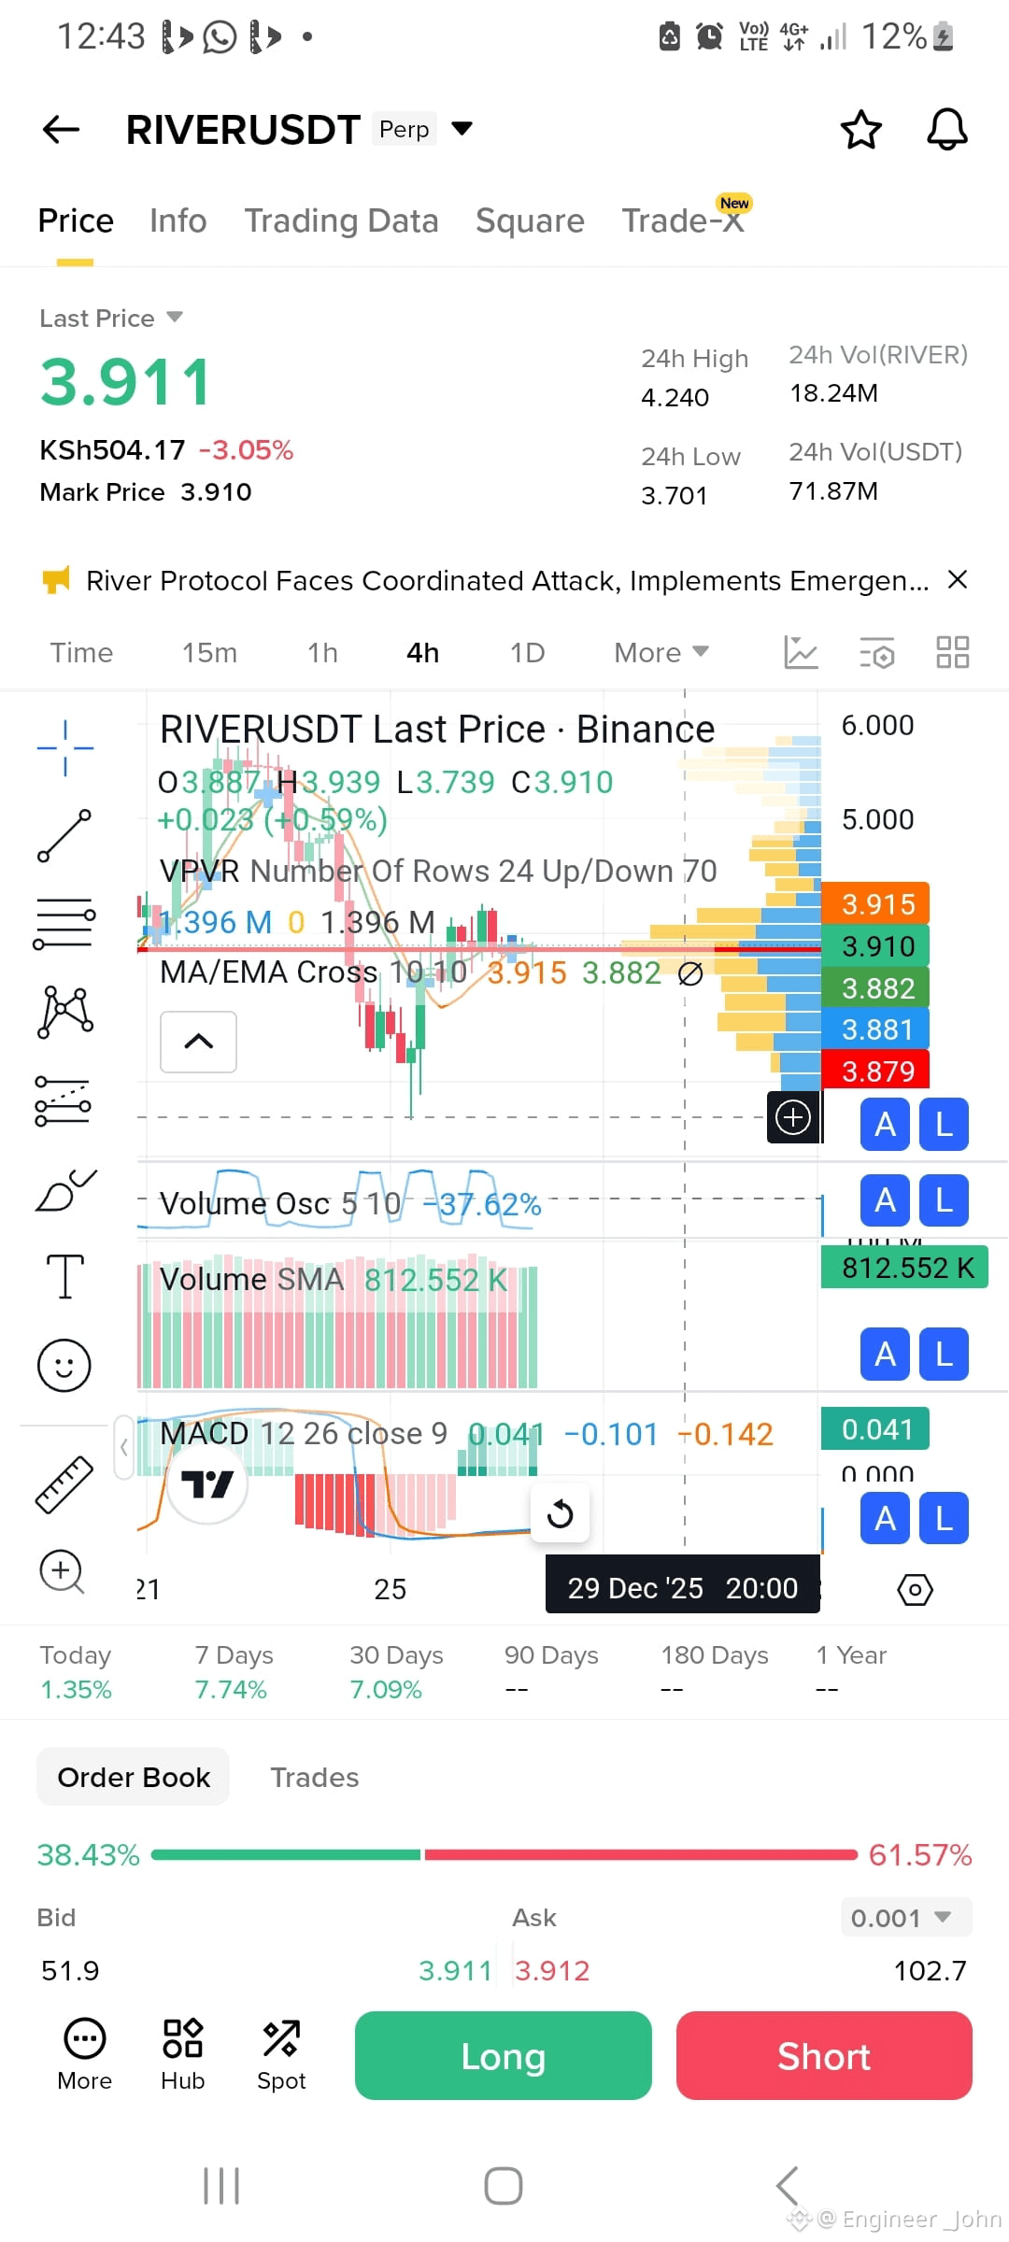Collapse the drawing toolbar side handle
Screen dimensions: 1009x2242
(124, 1447)
